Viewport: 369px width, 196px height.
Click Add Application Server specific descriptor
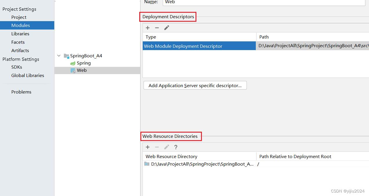195,85
